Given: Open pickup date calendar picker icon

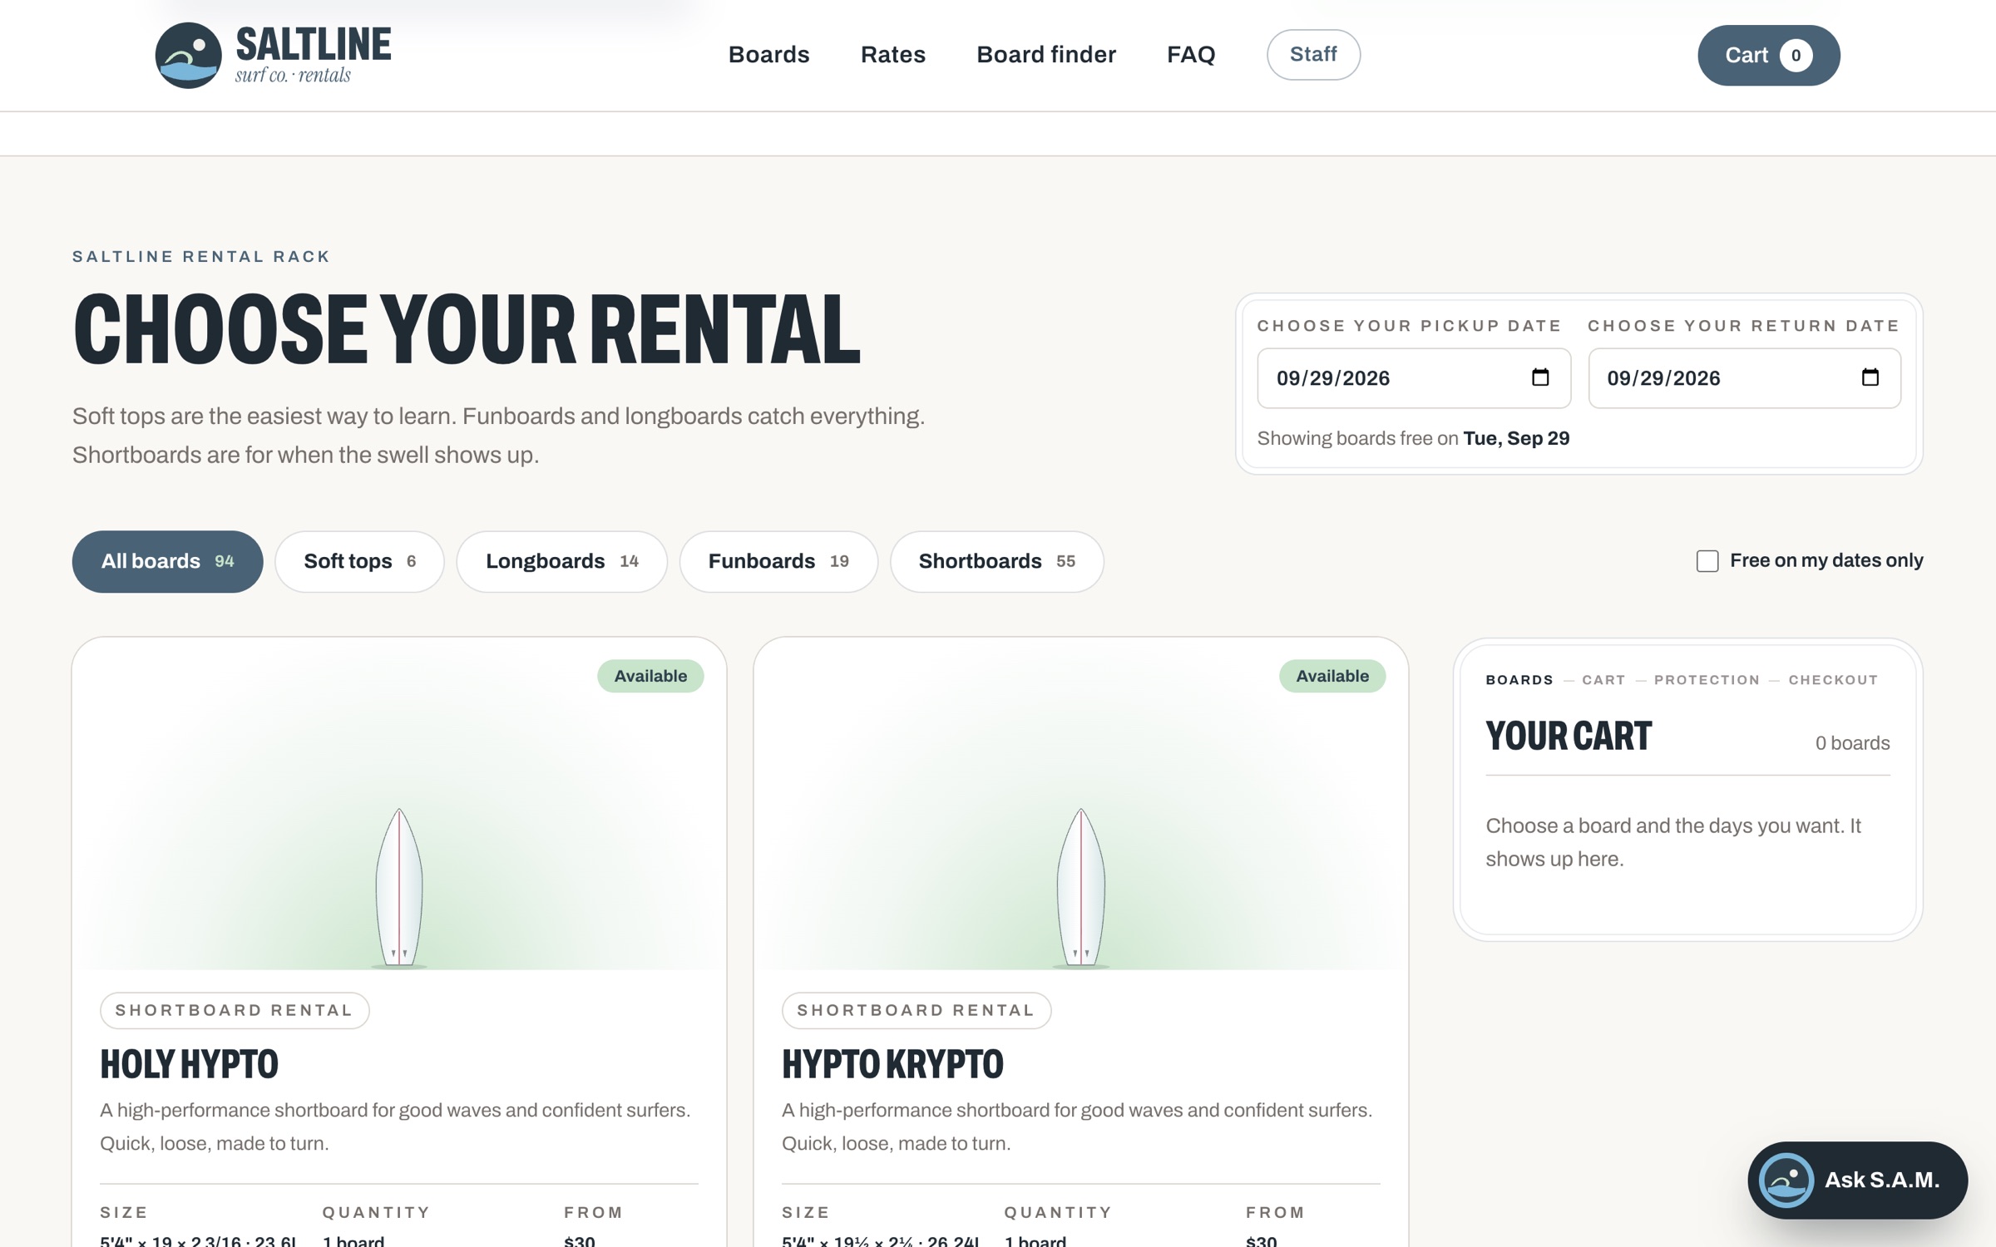Looking at the screenshot, I should pos(1540,377).
